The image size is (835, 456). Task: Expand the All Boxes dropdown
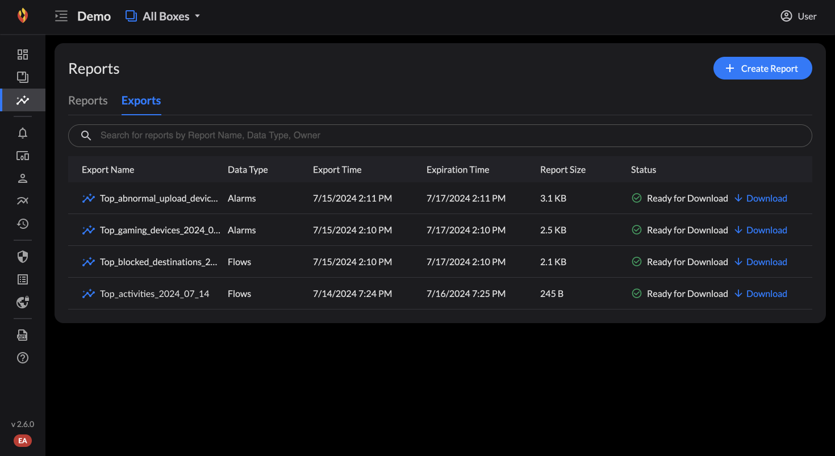pyautogui.click(x=163, y=16)
